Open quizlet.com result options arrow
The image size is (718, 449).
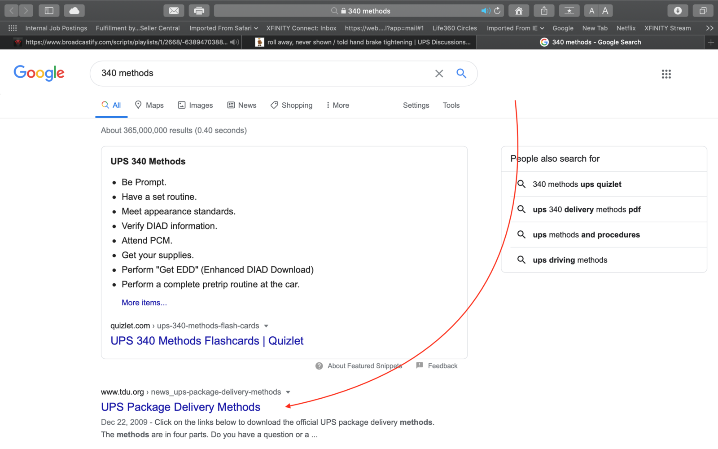(266, 326)
